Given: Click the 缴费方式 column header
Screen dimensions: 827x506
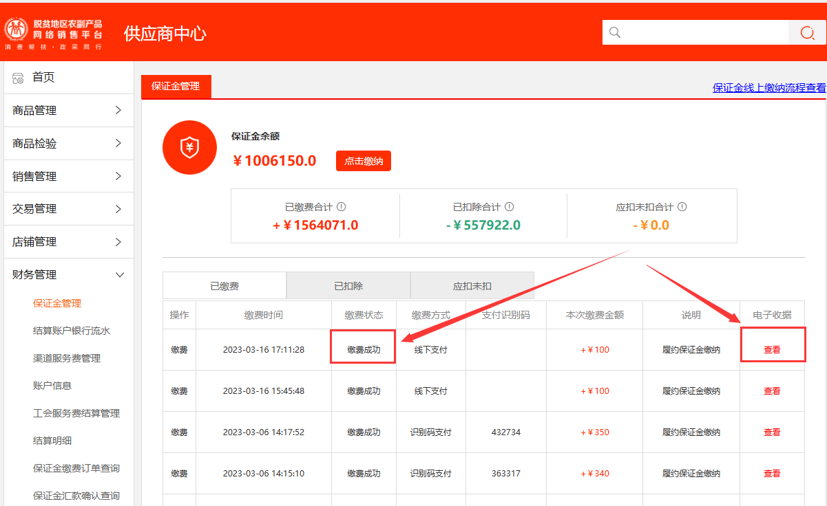Looking at the screenshot, I should 431,315.
